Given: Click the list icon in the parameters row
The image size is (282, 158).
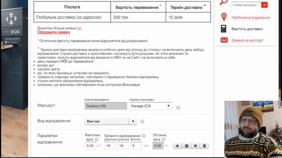Looking at the screenshot, I should 186,146.
